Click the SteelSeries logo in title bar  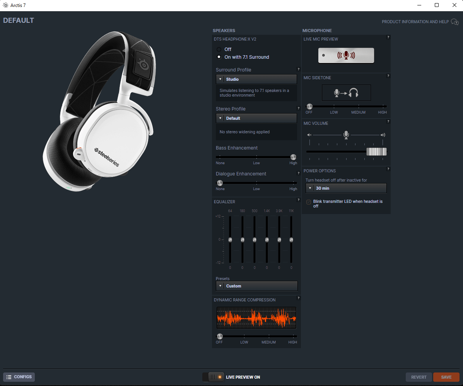click(5, 5)
